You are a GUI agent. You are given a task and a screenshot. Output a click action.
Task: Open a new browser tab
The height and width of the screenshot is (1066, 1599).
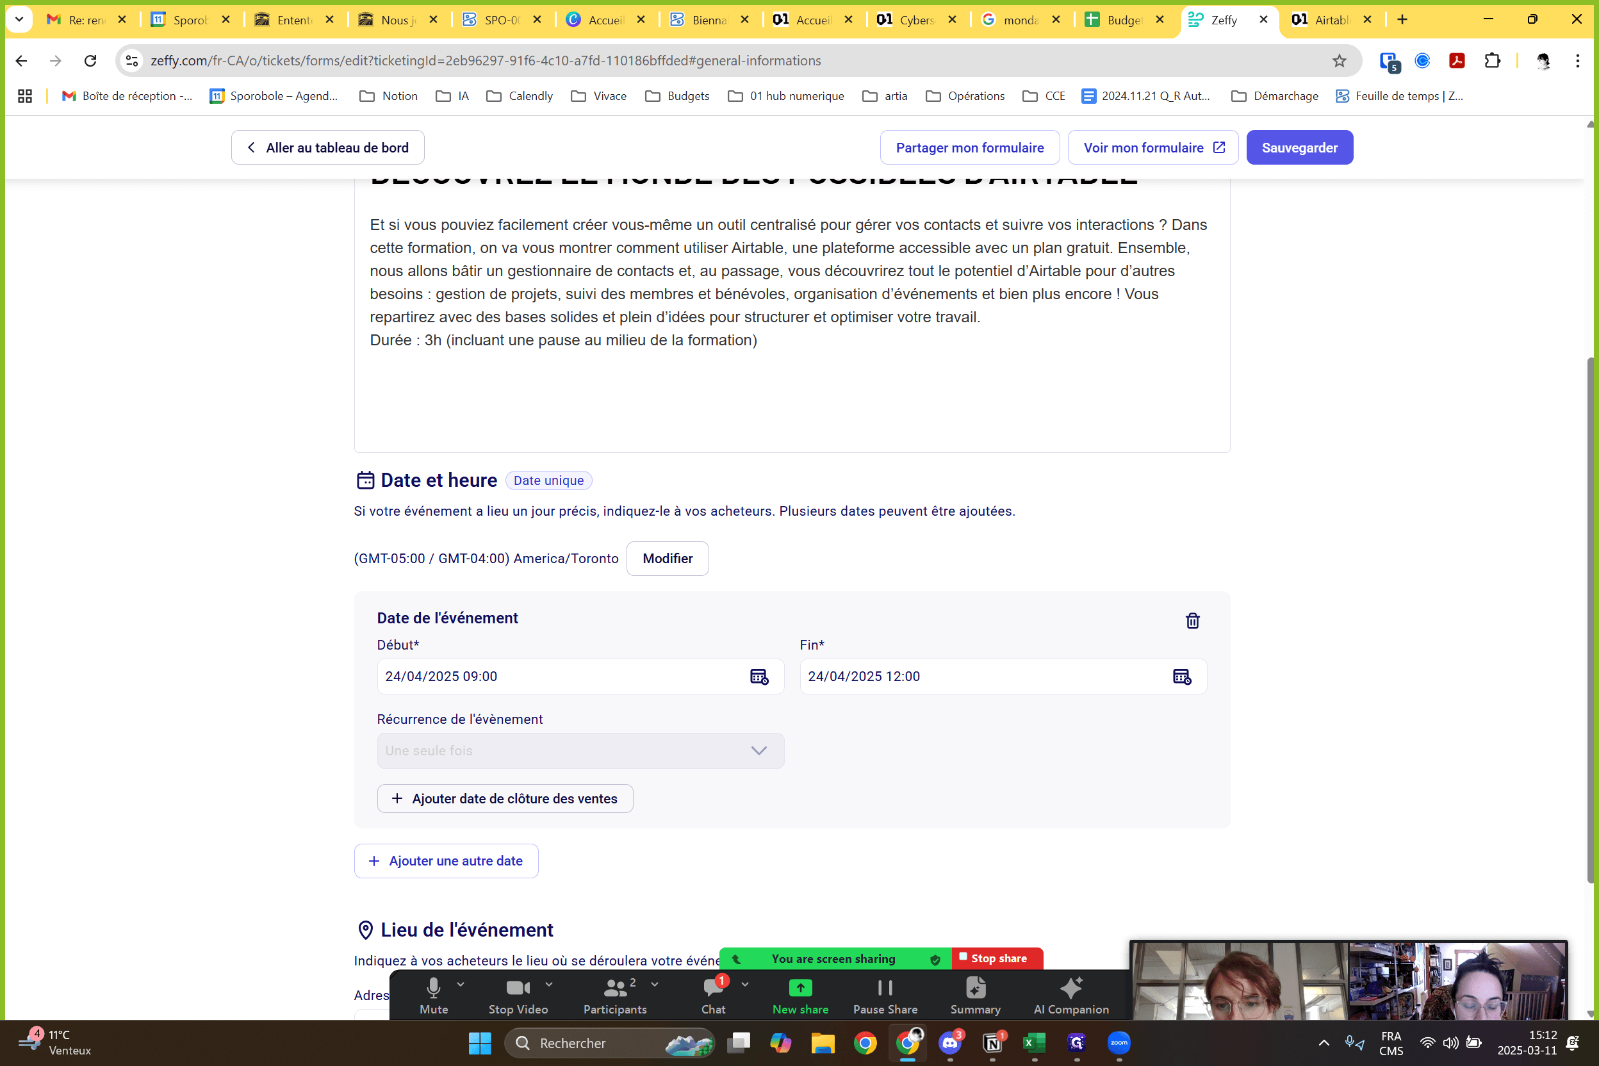pos(1402,20)
